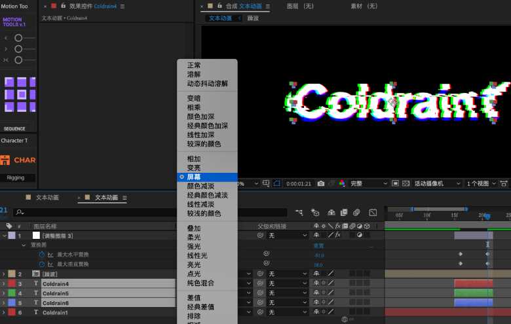
Task: Click graph icon beside 最大水平置换
Action: coord(50,255)
